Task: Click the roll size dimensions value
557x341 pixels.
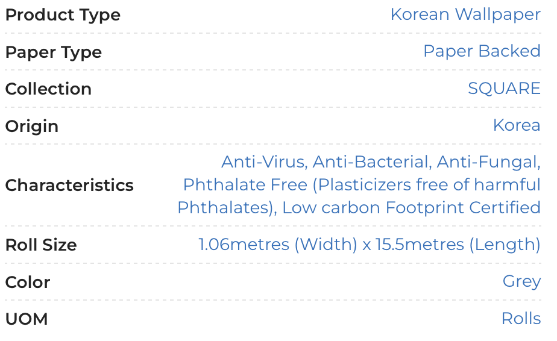Action: (x=369, y=245)
